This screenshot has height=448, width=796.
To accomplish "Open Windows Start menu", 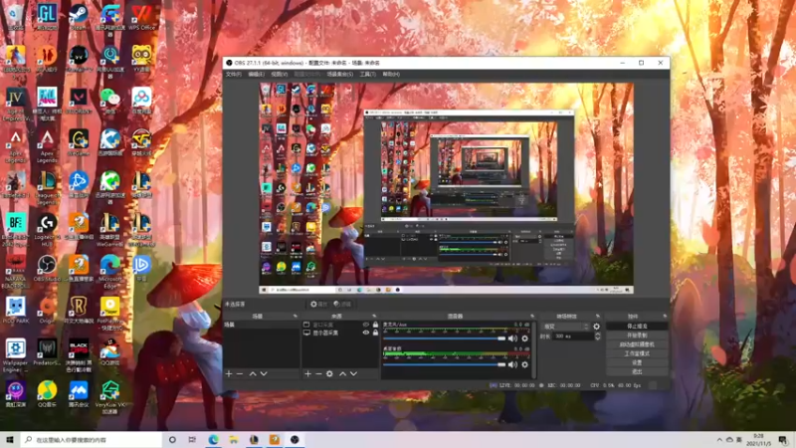I will 10,439.
